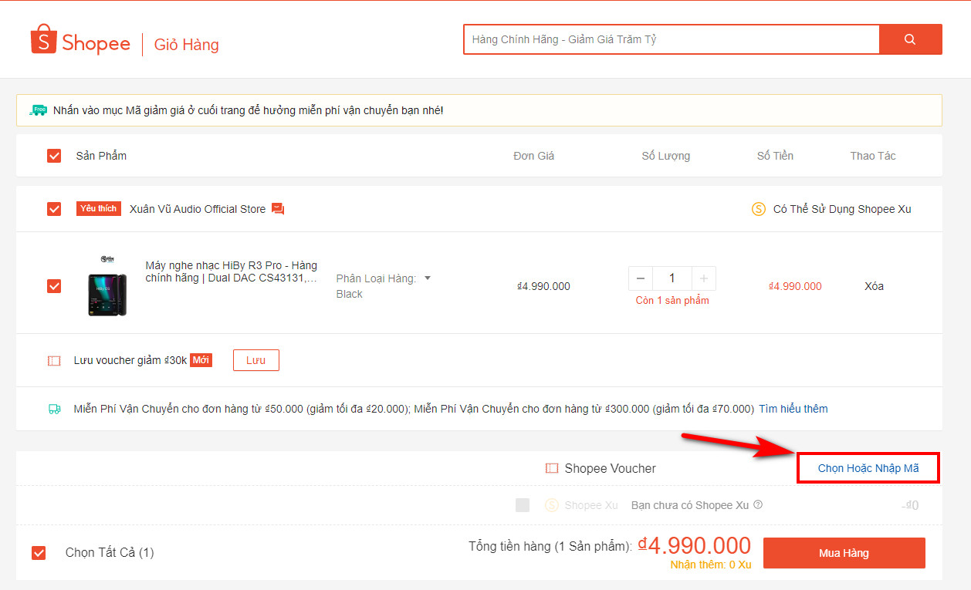The image size is (971, 590).
Task: Click the 'Đơn Giá' column header
Action: point(534,156)
